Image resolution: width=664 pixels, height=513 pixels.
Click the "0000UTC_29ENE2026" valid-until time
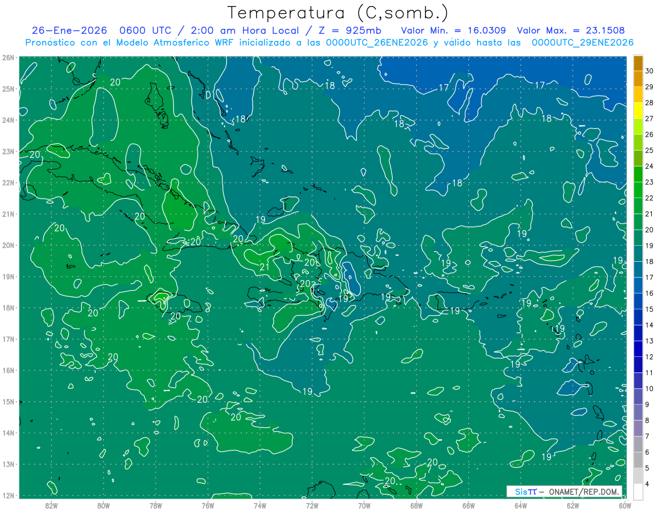pyautogui.click(x=583, y=43)
